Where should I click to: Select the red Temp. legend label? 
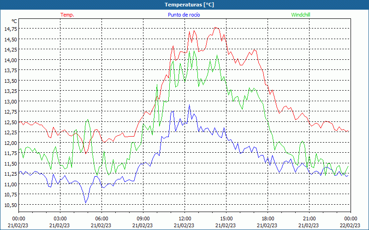point(67,15)
